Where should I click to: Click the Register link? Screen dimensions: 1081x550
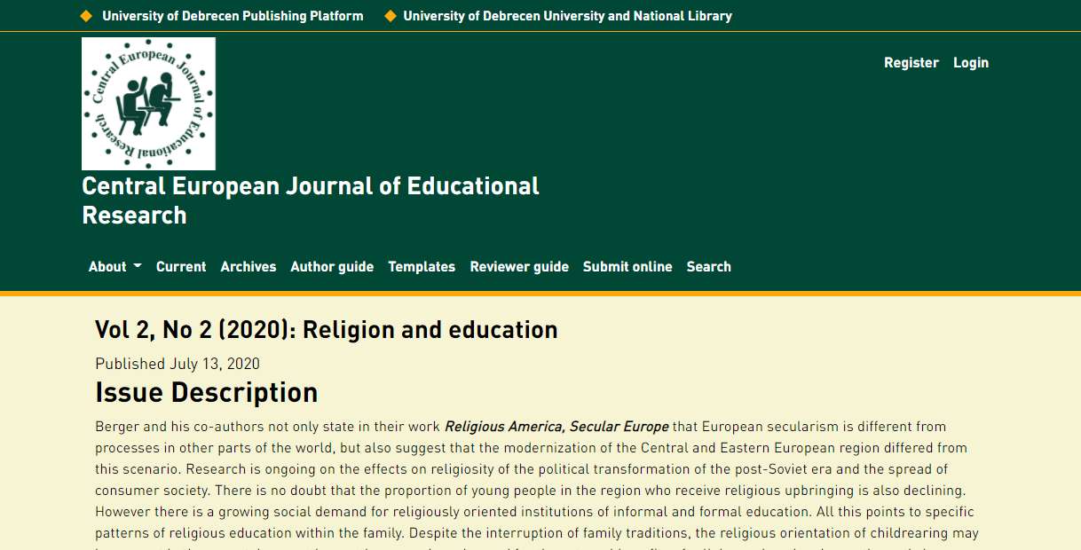pyautogui.click(x=911, y=62)
